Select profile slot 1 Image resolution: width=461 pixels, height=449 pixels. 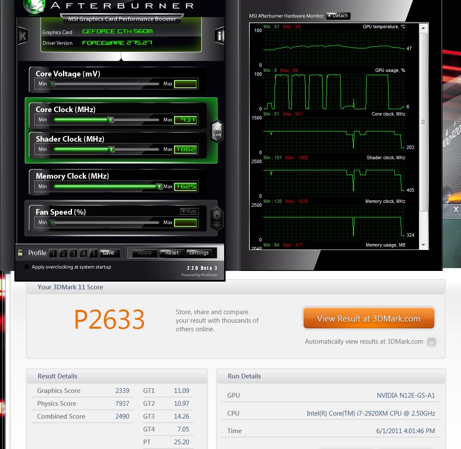click(x=53, y=253)
